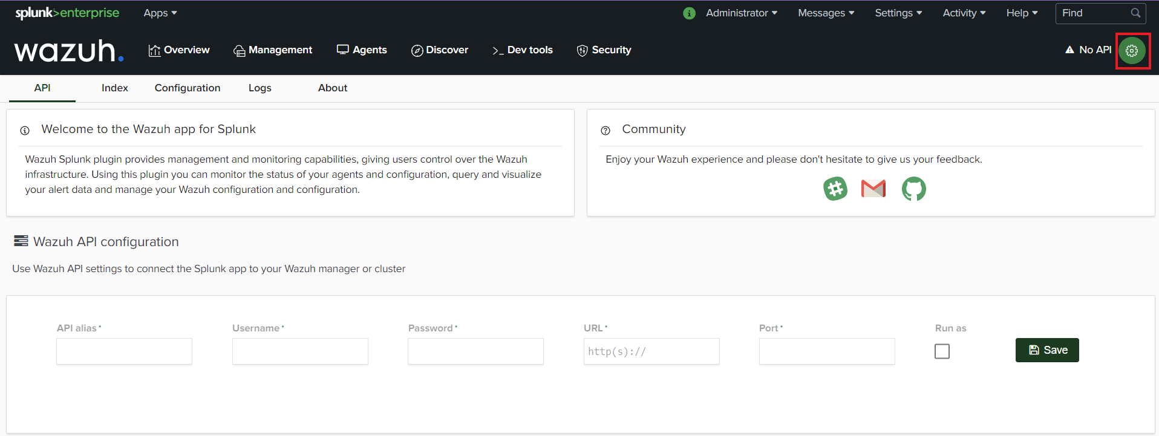
Task: Expand the Apps dropdown
Action: [160, 13]
